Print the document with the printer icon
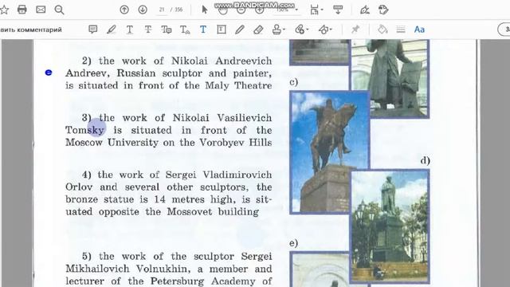Image resolution: width=510 pixels, height=287 pixels. click(x=22, y=10)
